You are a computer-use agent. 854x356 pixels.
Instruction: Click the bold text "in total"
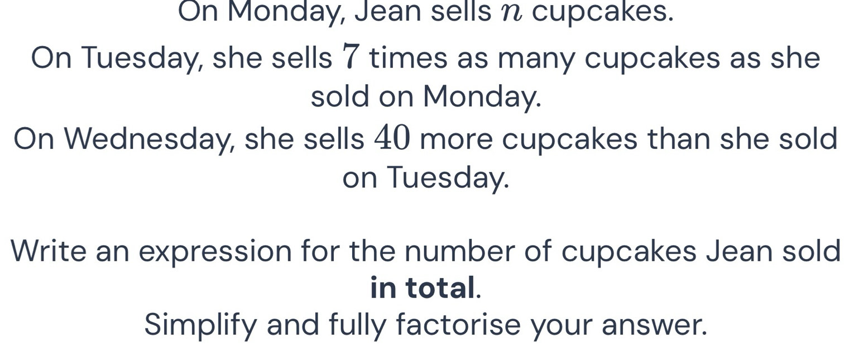(x=423, y=289)
